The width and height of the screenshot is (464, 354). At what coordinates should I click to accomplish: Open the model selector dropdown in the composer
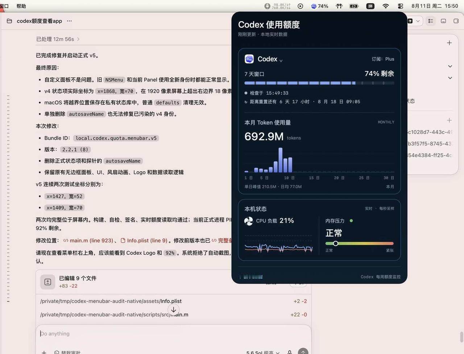[x=263, y=352]
